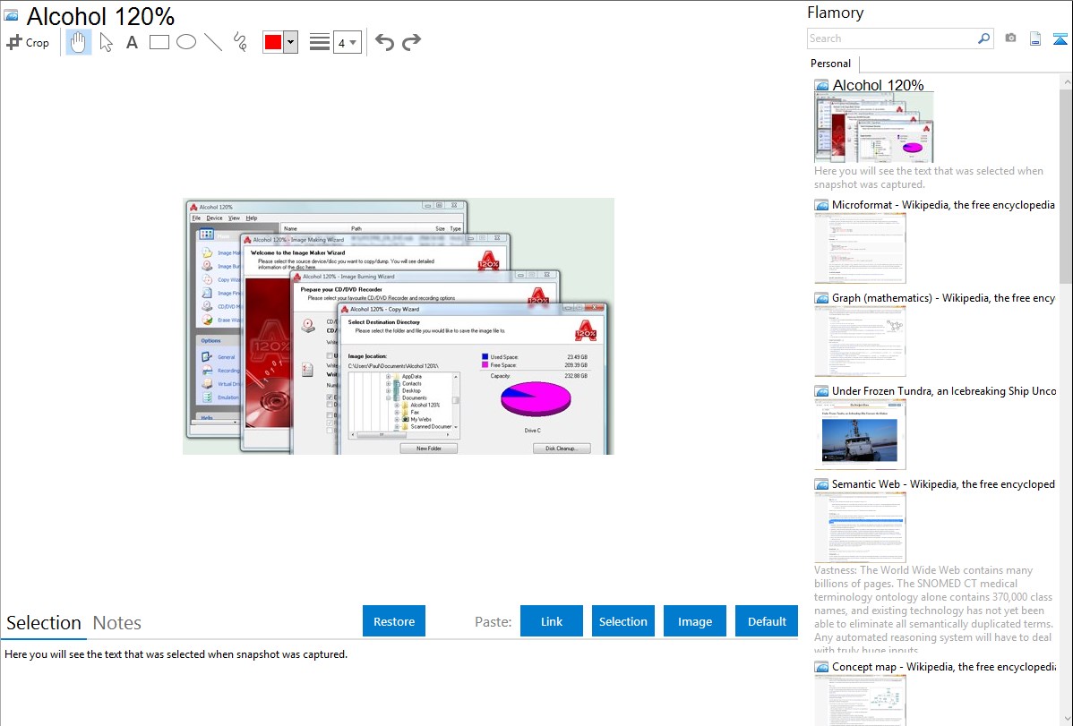Click the main Alcohol 120% snapshot image
The image size is (1073, 726).
click(x=399, y=327)
